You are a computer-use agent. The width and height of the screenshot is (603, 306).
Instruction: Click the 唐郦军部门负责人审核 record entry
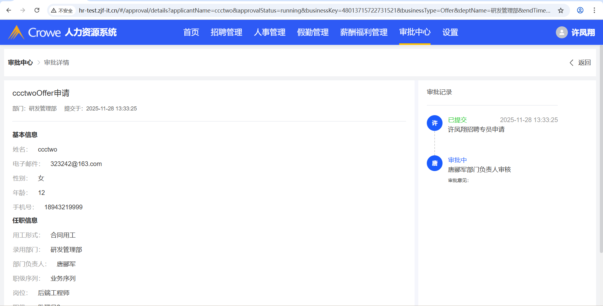pyautogui.click(x=479, y=169)
